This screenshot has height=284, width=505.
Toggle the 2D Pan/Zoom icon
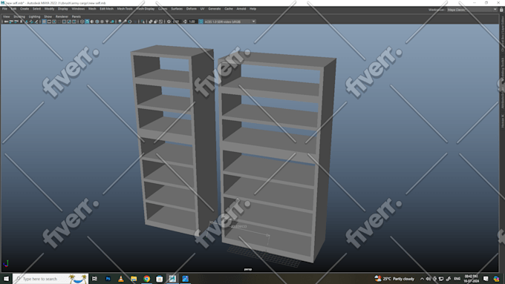click(x=31, y=22)
